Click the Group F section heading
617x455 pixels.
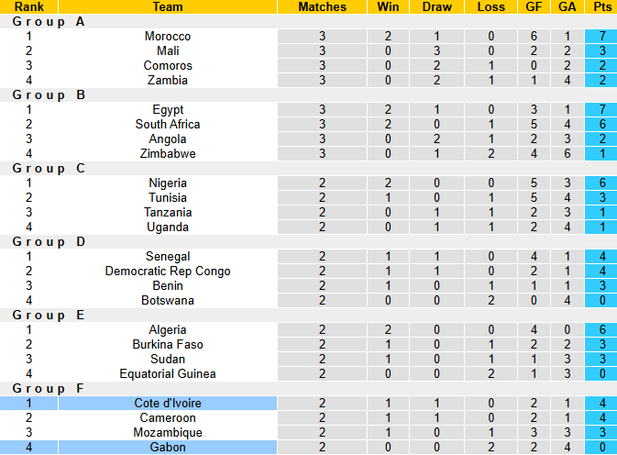(x=49, y=388)
